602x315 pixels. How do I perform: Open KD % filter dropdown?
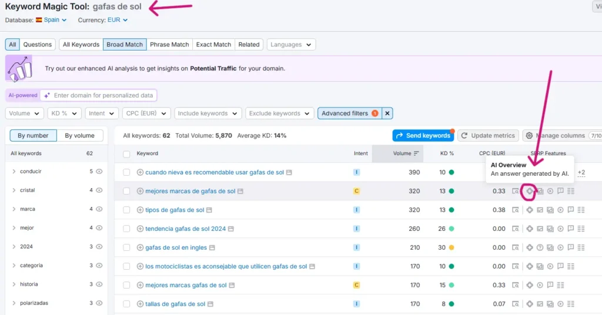[64, 113]
